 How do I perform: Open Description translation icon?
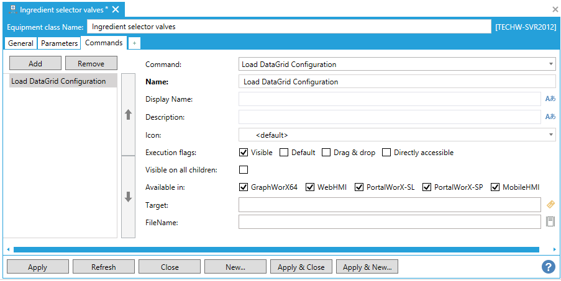coord(550,117)
